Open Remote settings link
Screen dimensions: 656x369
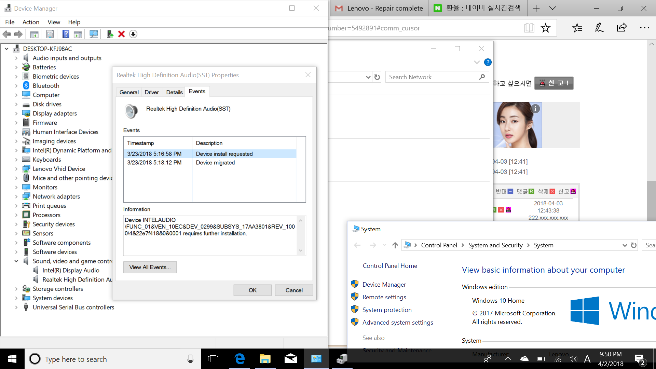pyautogui.click(x=384, y=297)
